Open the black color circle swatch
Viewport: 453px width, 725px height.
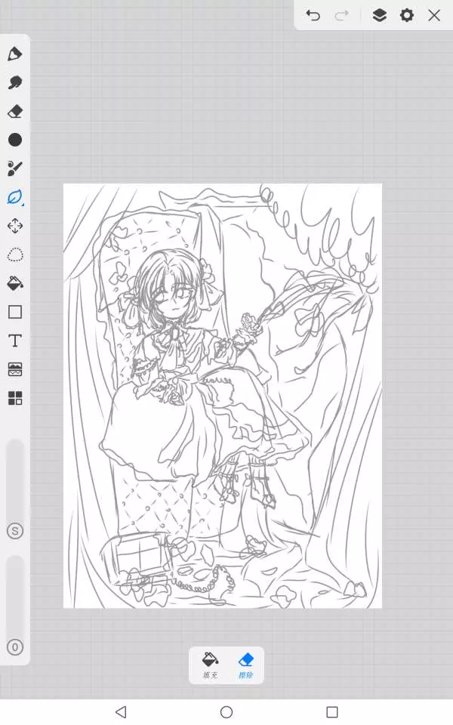14,140
